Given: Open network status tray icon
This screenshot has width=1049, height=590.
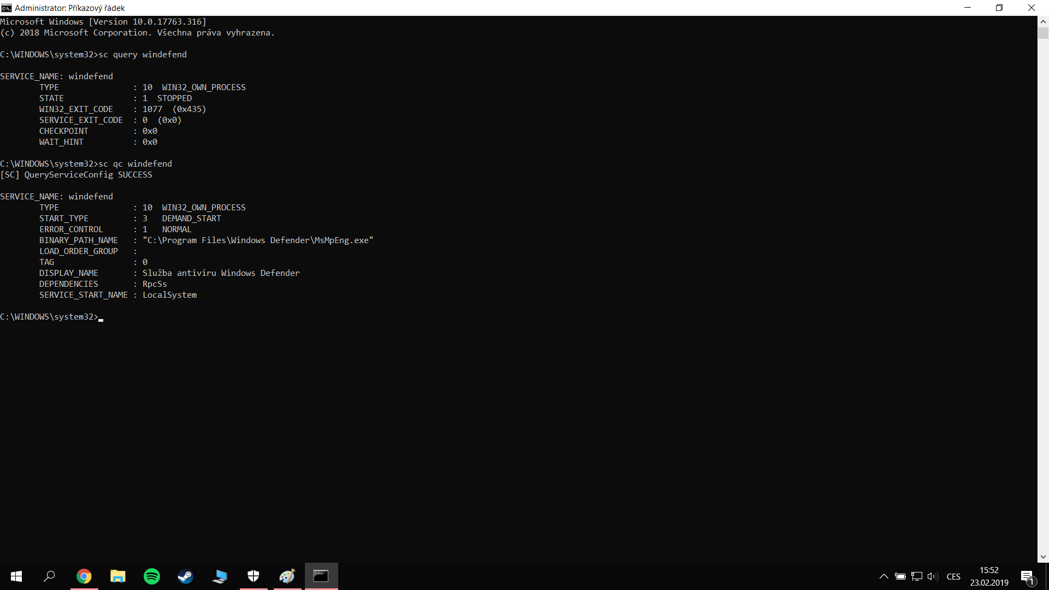Looking at the screenshot, I should coord(917,576).
